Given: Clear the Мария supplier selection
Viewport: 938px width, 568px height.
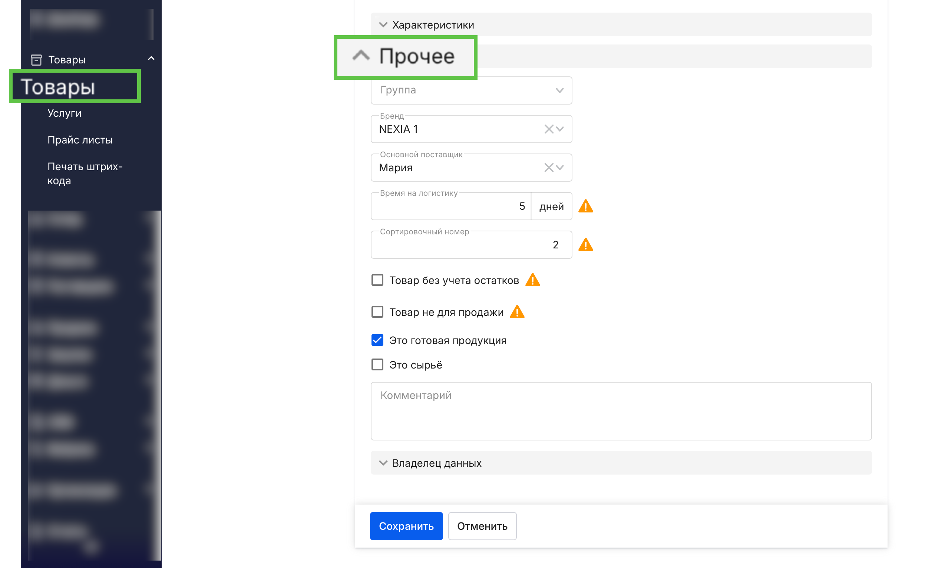Looking at the screenshot, I should point(548,168).
